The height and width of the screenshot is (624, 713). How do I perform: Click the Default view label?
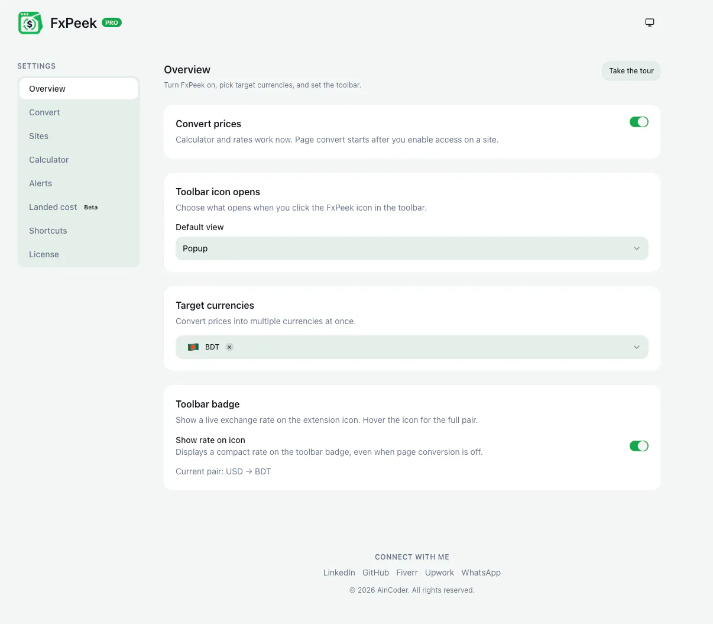[x=200, y=227]
